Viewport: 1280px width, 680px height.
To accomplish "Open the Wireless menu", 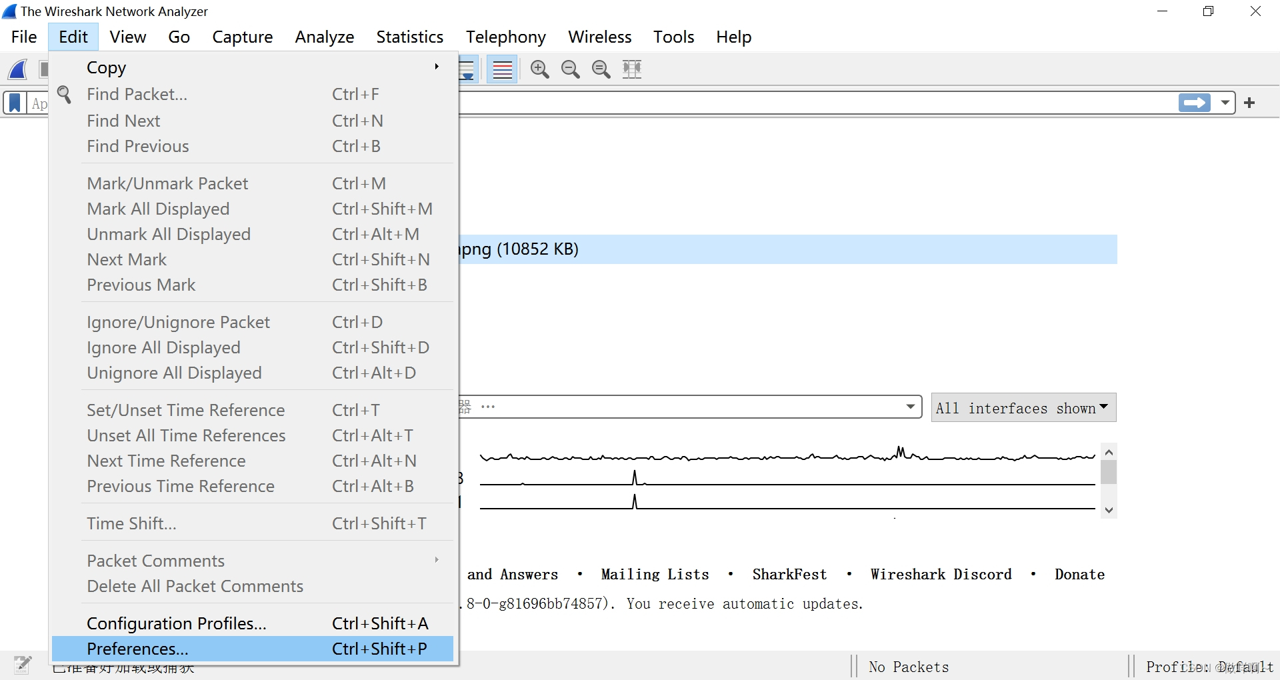I will [x=600, y=37].
